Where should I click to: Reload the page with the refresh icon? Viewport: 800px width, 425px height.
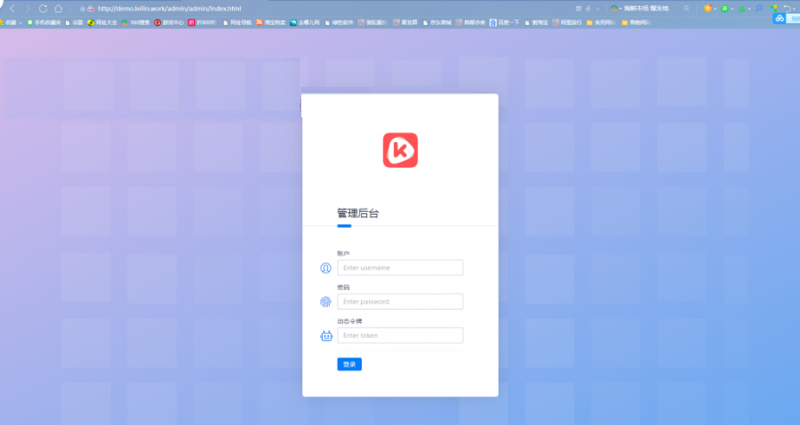tap(44, 9)
